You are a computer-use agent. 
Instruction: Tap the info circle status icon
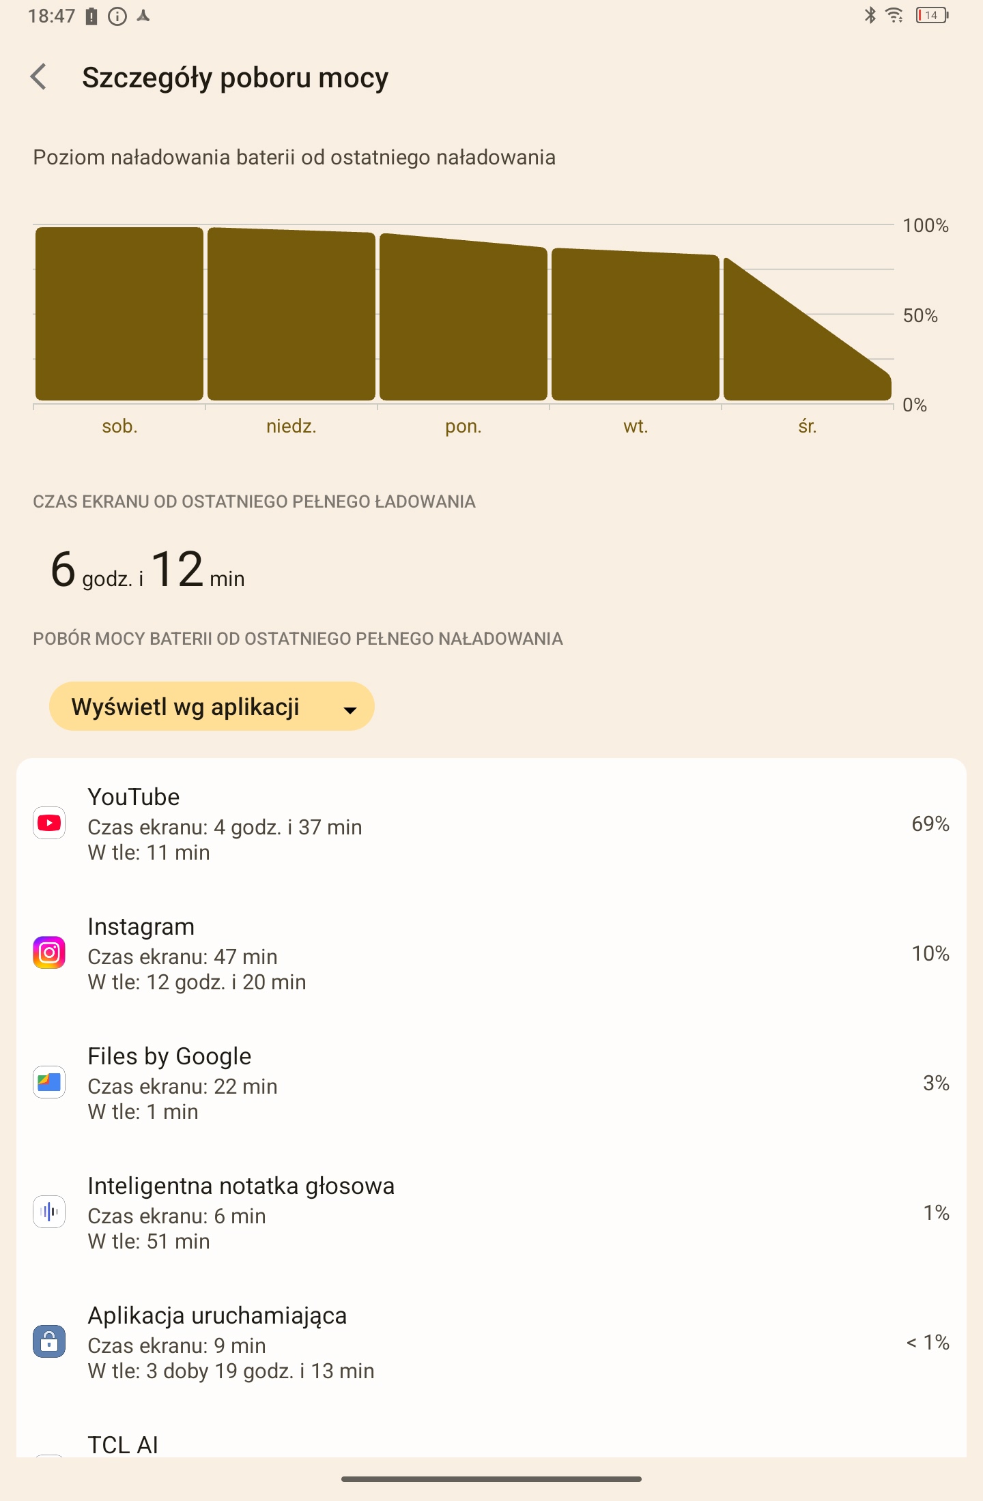point(117,16)
